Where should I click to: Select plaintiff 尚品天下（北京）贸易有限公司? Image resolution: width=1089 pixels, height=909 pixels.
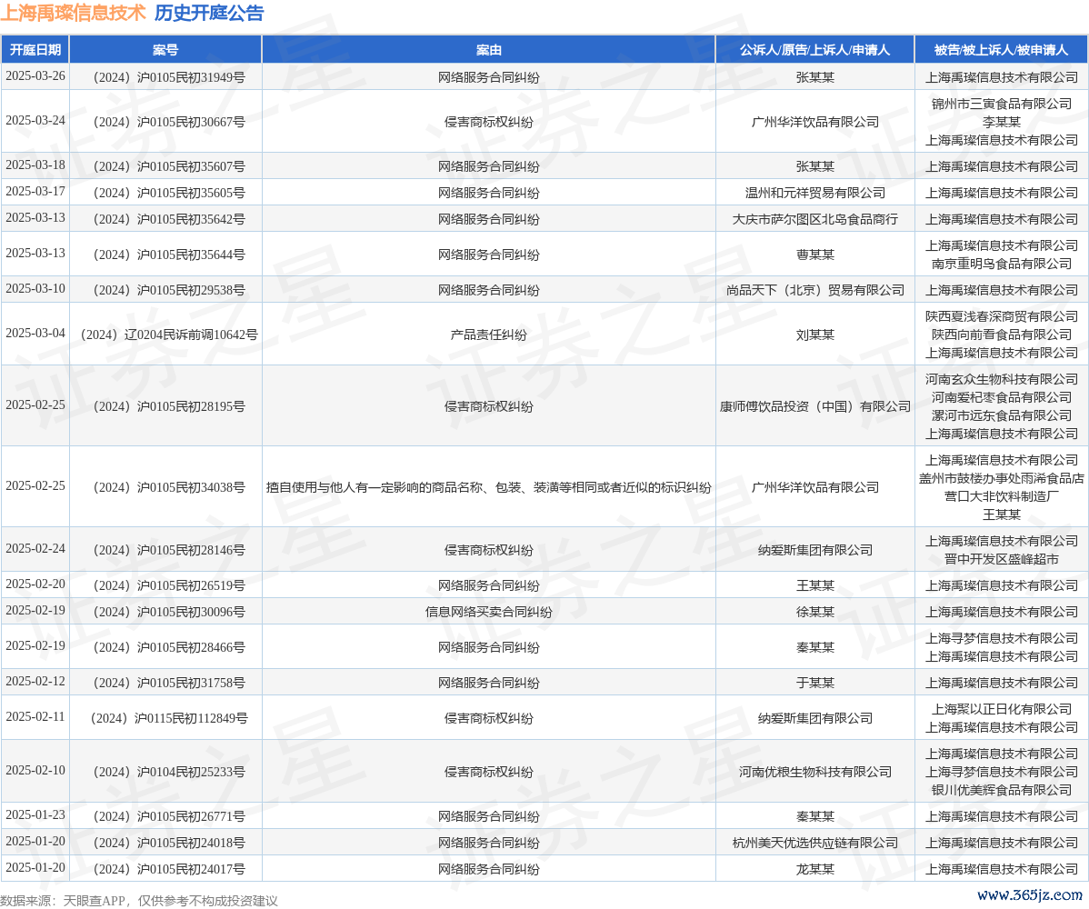click(815, 290)
